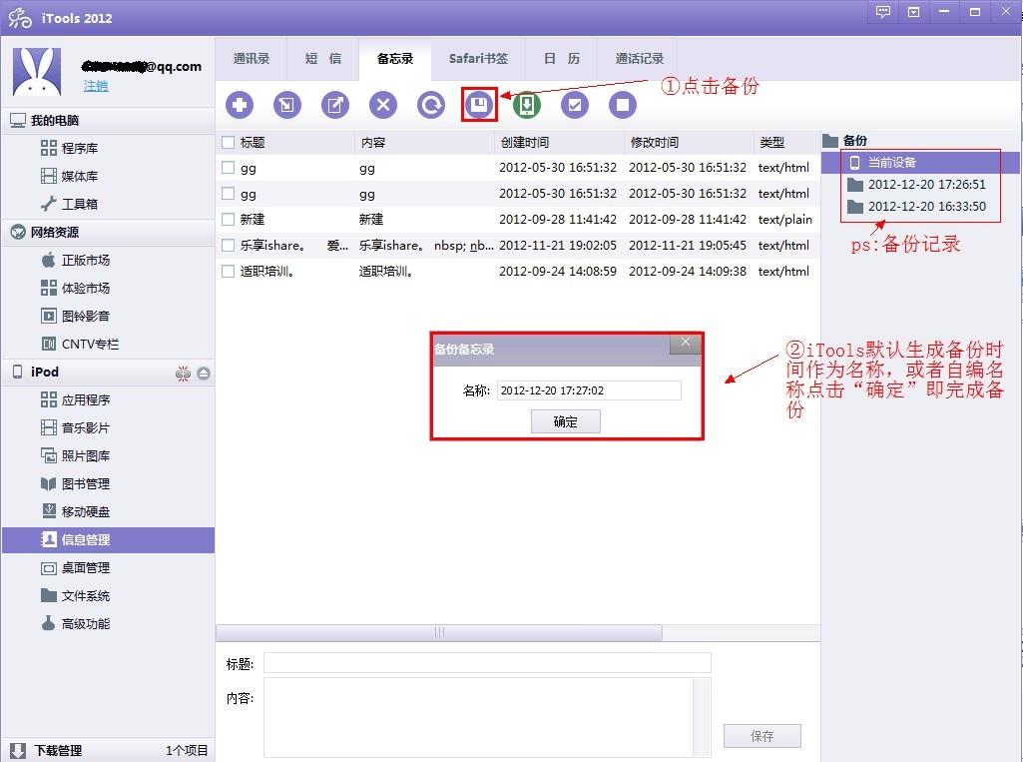The height and width of the screenshot is (762, 1023).
Task: Click the 注销 logout link
Action: pyautogui.click(x=96, y=87)
